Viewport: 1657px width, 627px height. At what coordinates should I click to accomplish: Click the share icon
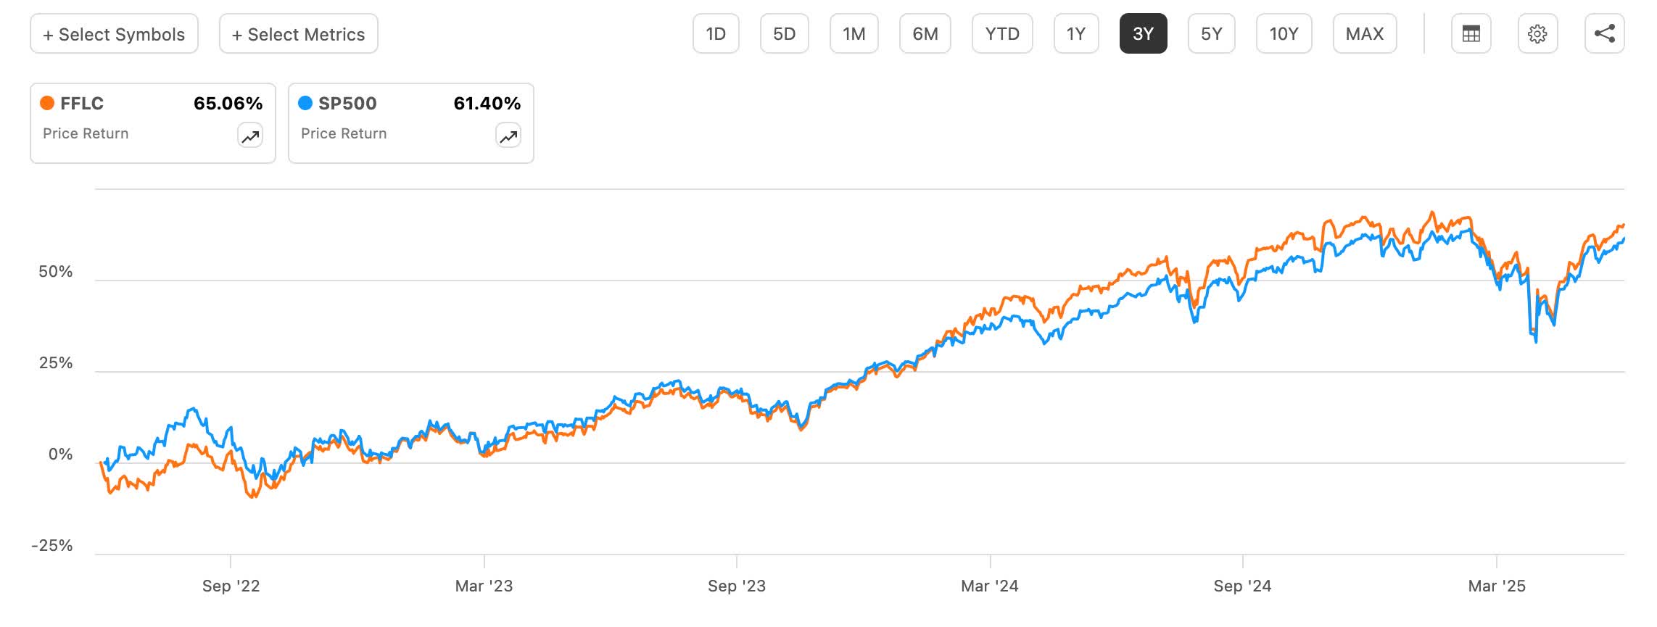click(x=1604, y=33)
